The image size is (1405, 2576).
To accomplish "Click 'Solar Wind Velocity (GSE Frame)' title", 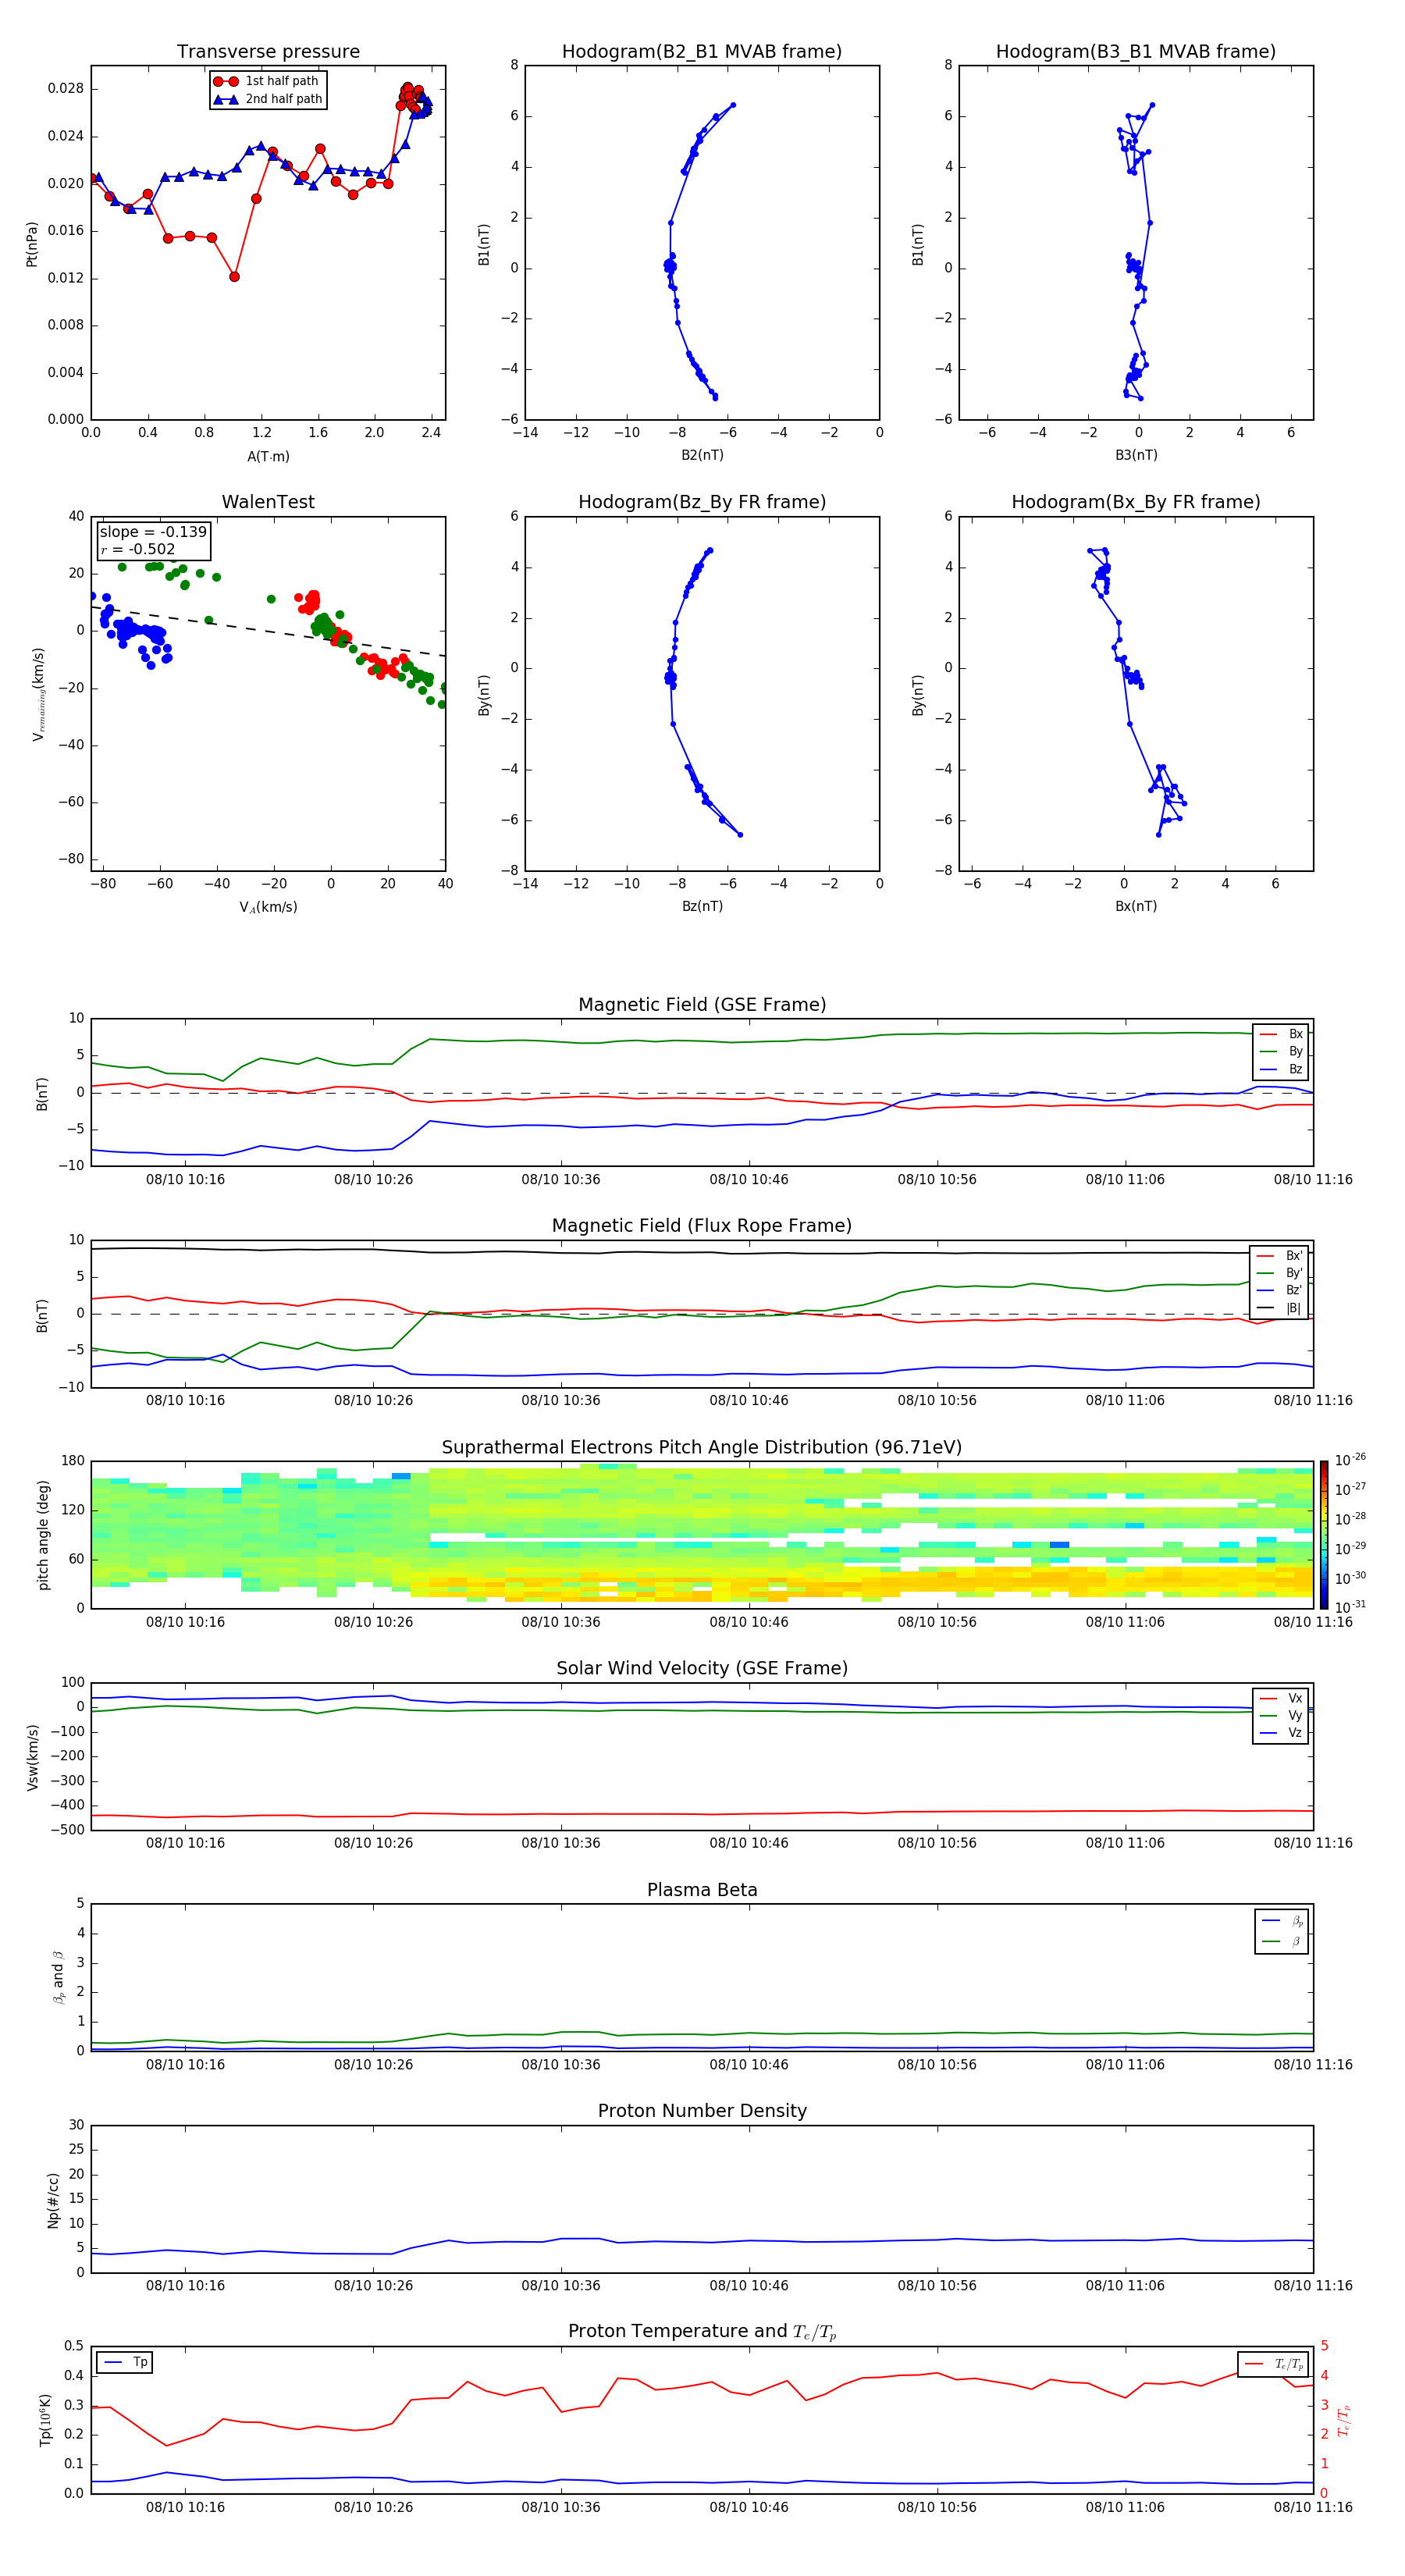I will [x=702, y=1668].
